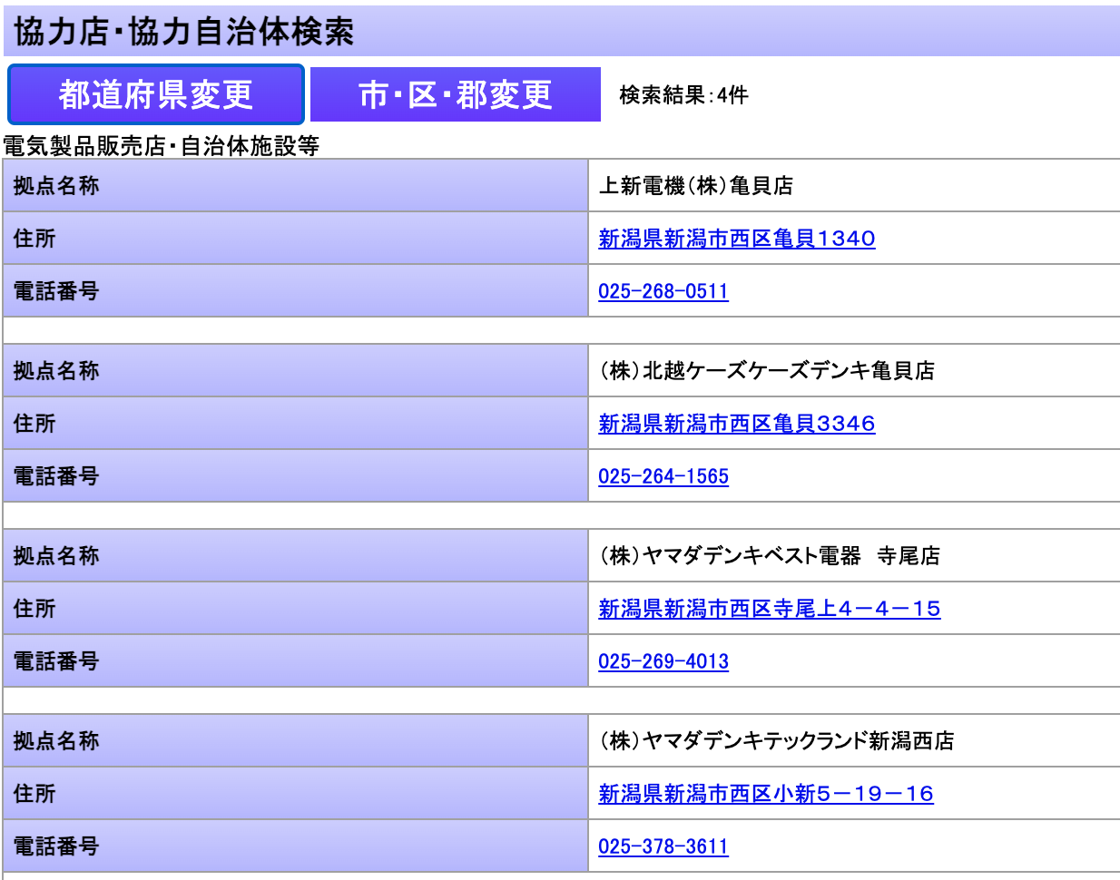Image resolution: width=1120 pixels, height=880 pixels.
Task: Click phone link 025-378-3611
Action: click(x=663, y=846)
